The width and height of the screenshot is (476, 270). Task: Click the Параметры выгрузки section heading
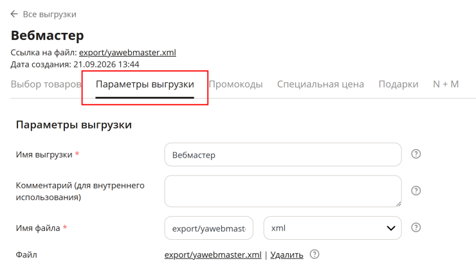click(74, 125)
